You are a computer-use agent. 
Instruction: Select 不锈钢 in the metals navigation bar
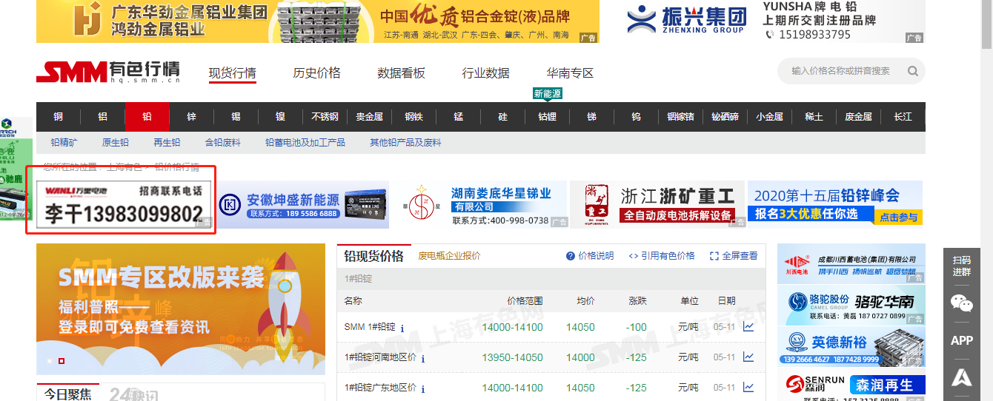325,117
